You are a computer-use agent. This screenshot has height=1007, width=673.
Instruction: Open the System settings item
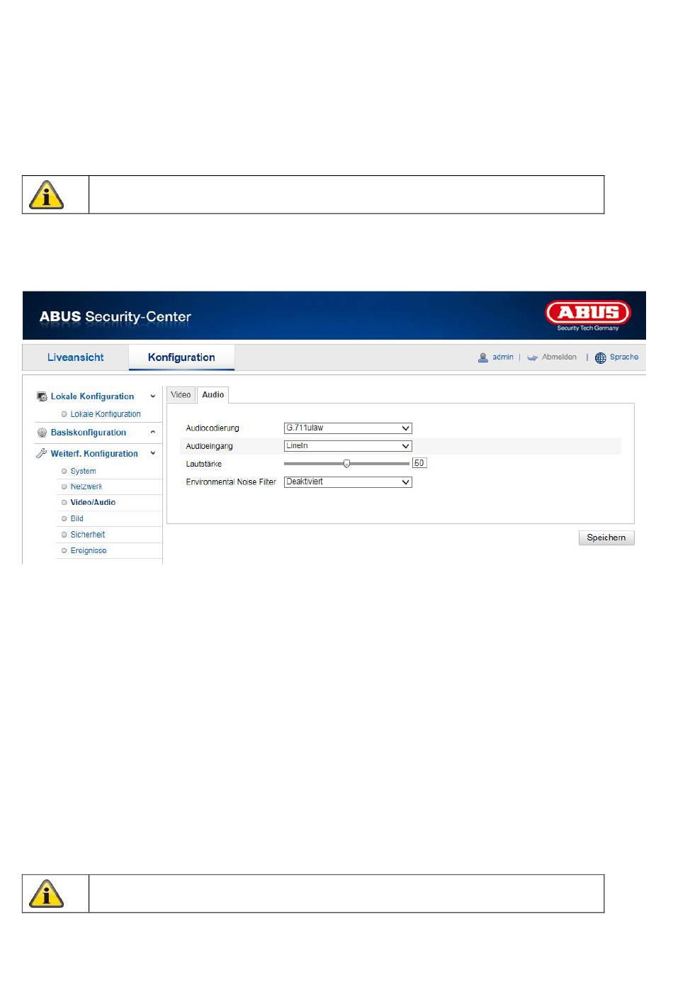click(83, 471)
